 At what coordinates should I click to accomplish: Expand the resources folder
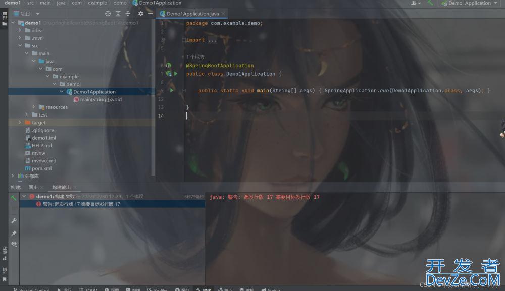(x=33, y=107)
